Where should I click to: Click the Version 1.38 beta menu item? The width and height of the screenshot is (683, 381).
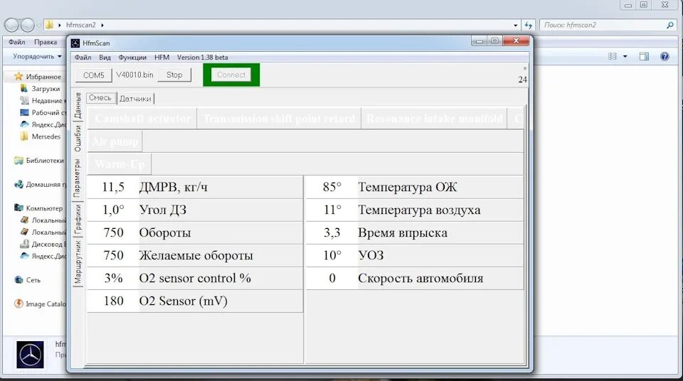[x=203, y=58]
